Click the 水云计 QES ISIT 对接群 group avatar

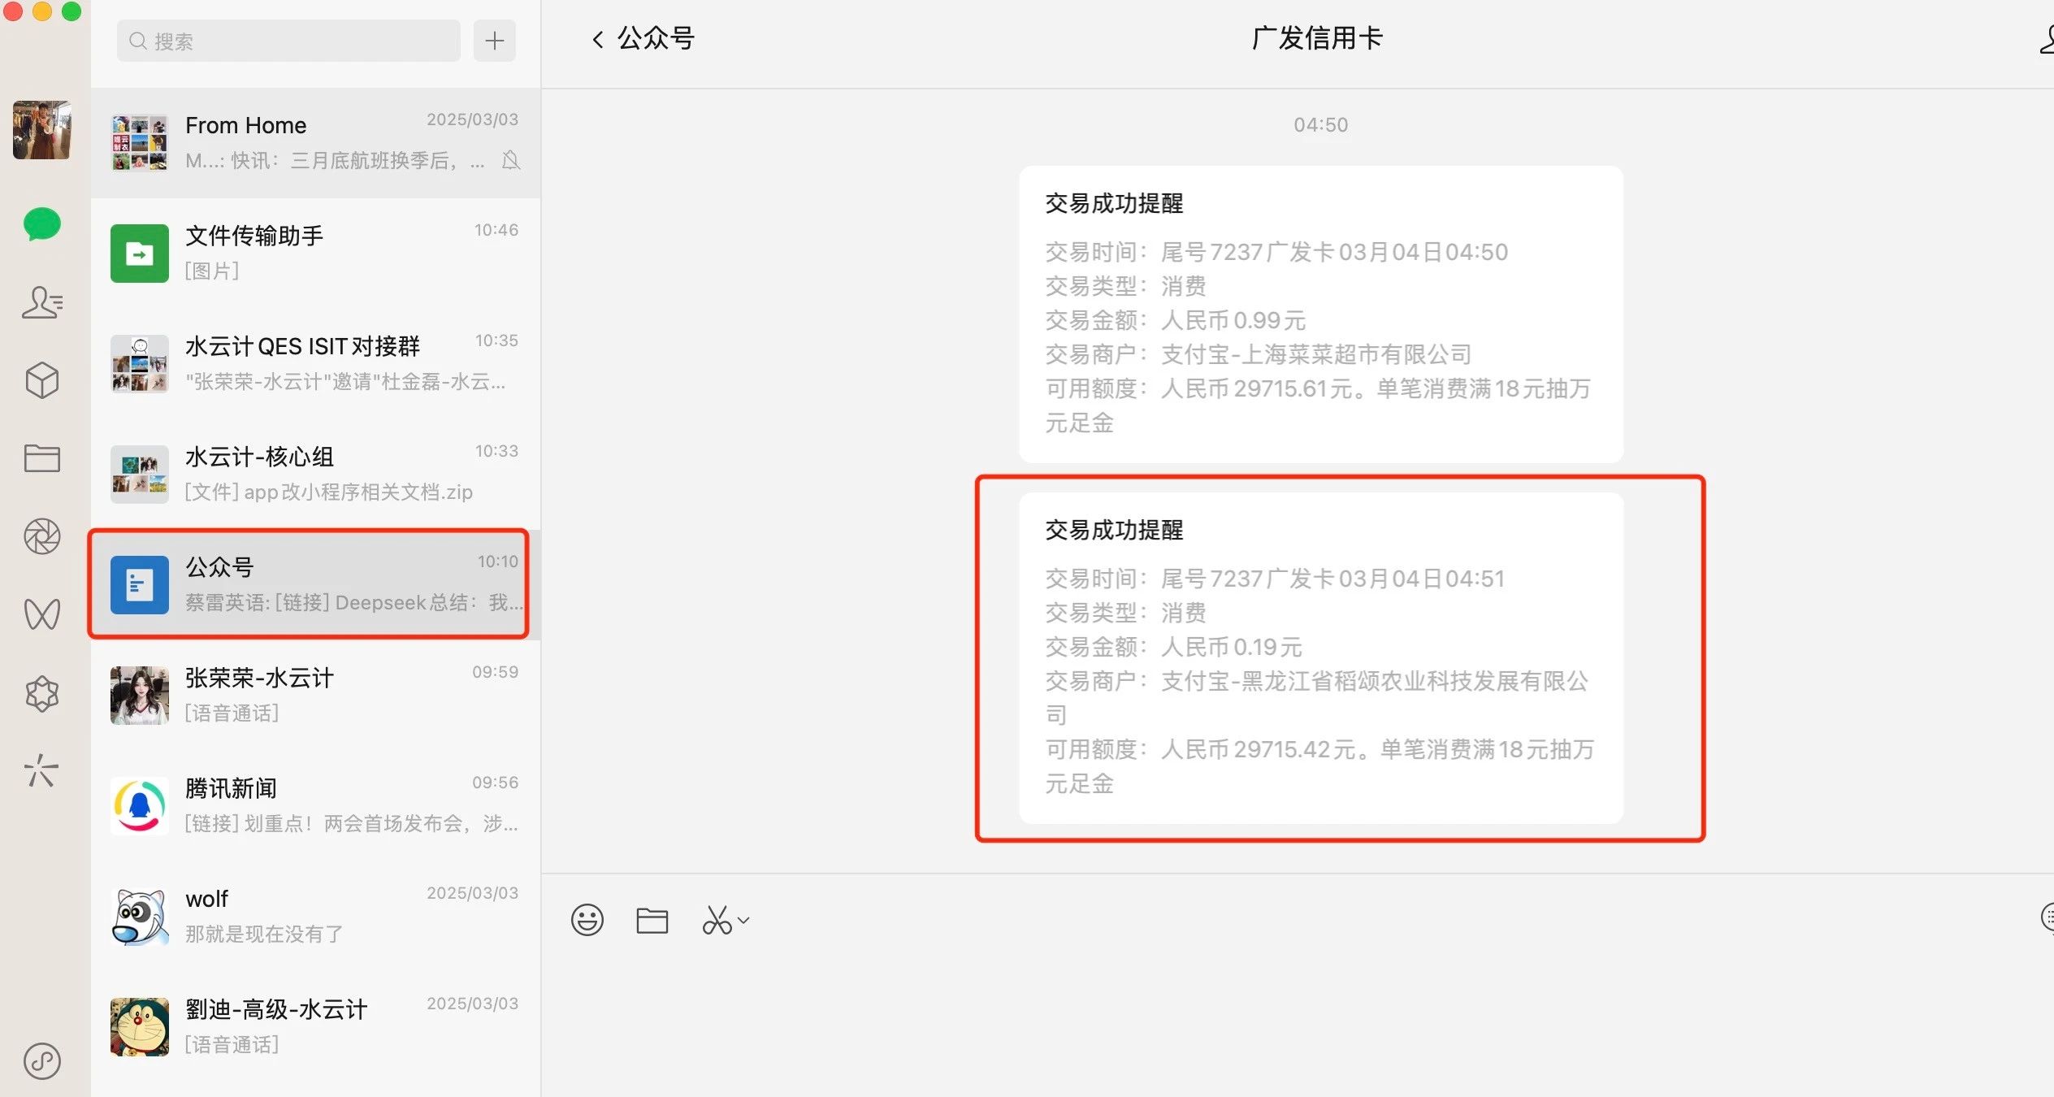pos(140,364)
